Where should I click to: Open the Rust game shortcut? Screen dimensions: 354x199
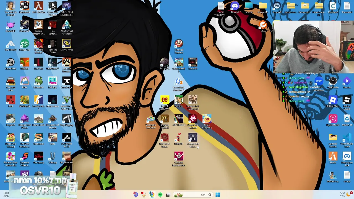point(11,102)
